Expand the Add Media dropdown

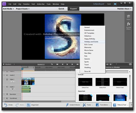point(8,9)
